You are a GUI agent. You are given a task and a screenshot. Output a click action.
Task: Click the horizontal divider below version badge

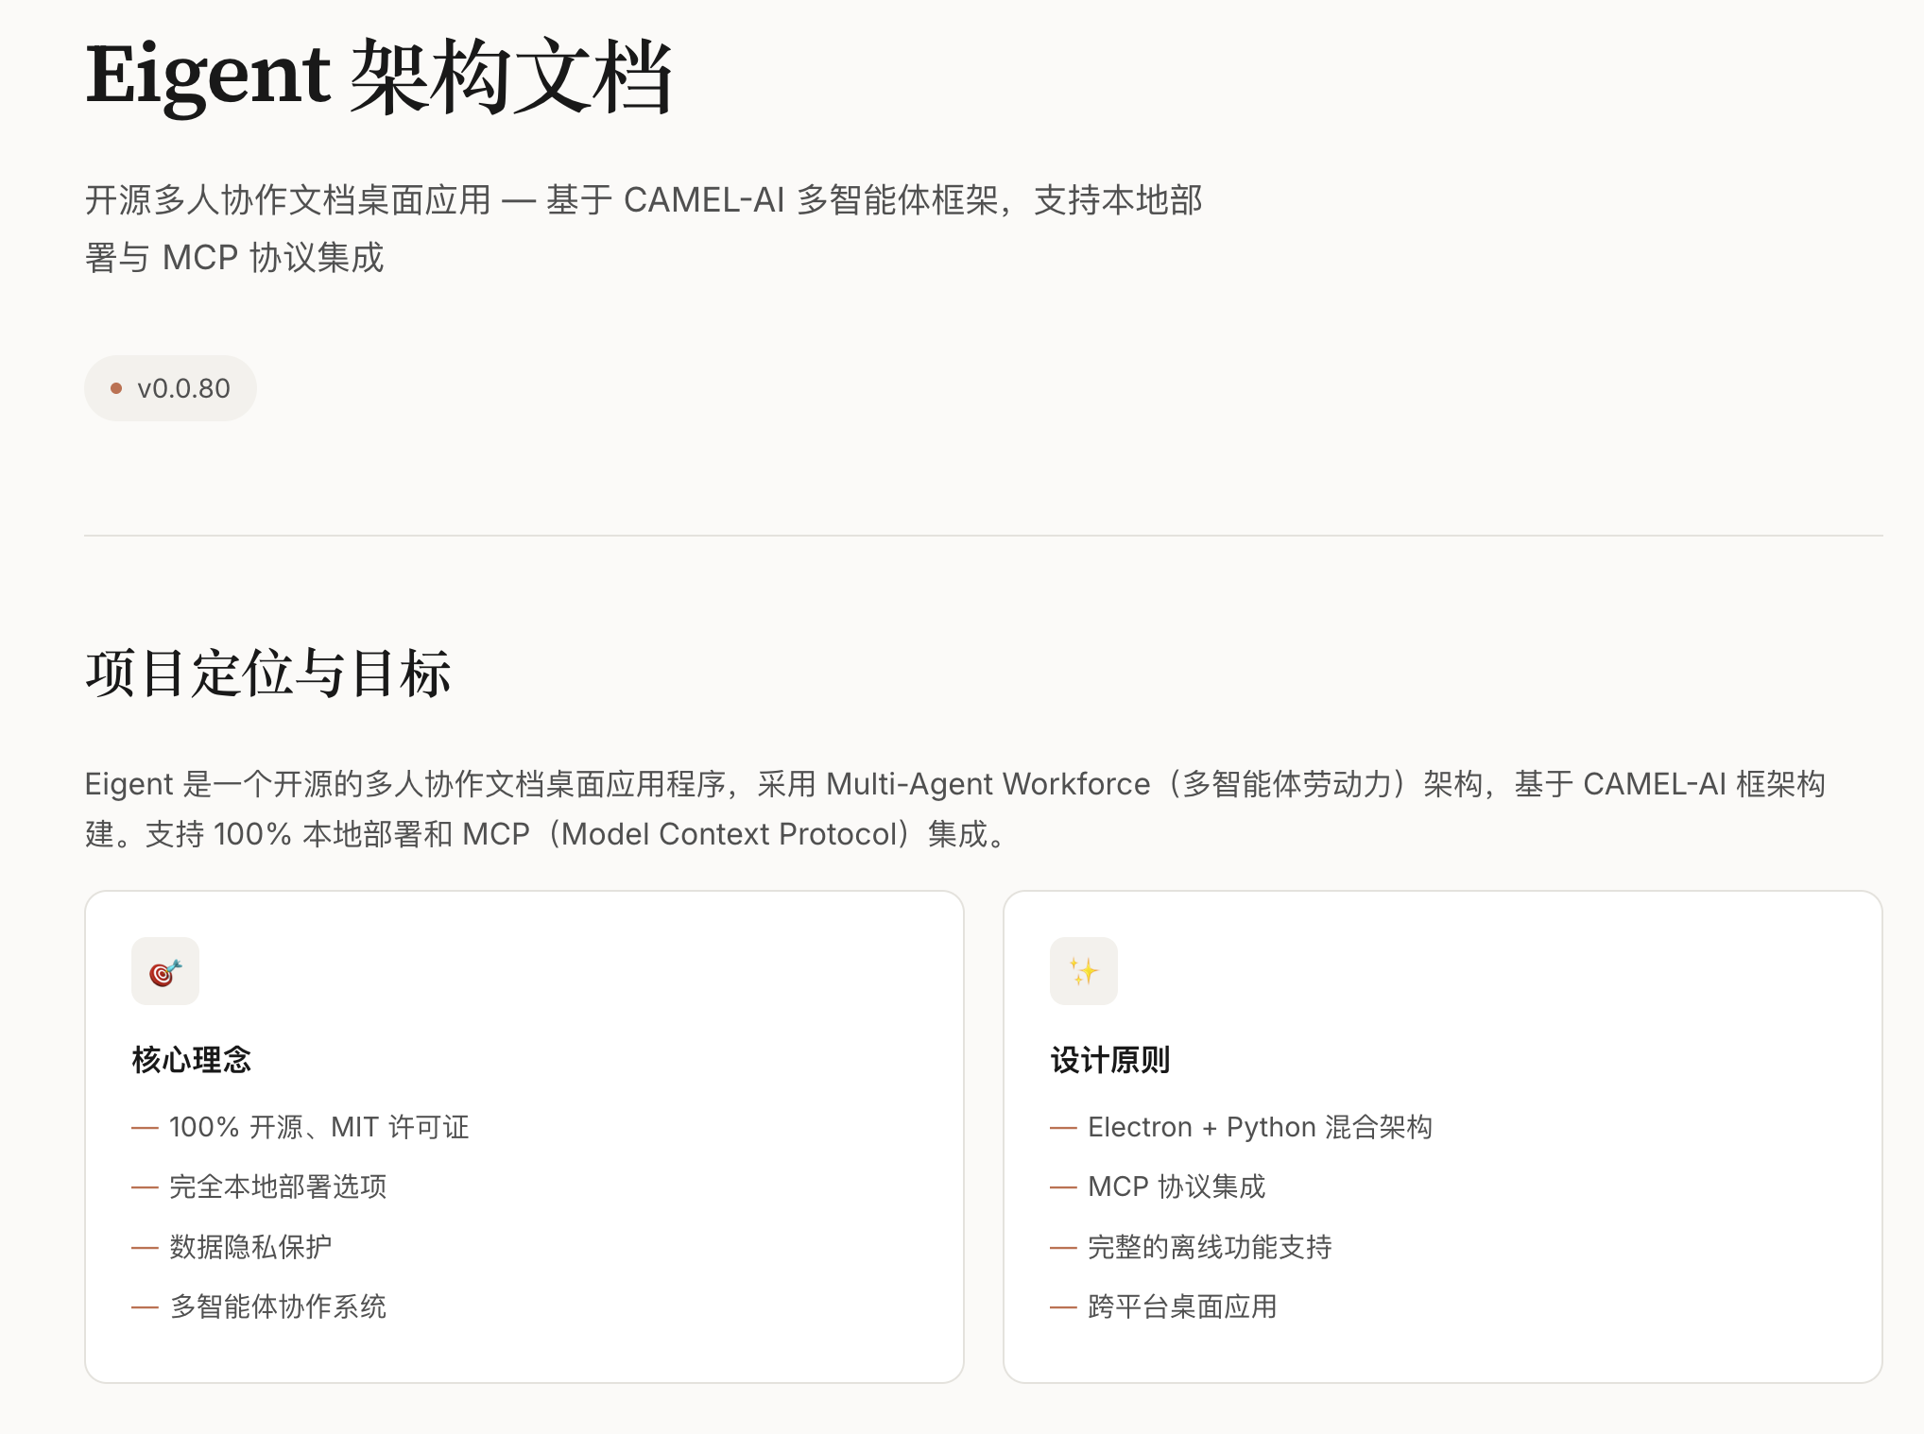pos(983,536)
